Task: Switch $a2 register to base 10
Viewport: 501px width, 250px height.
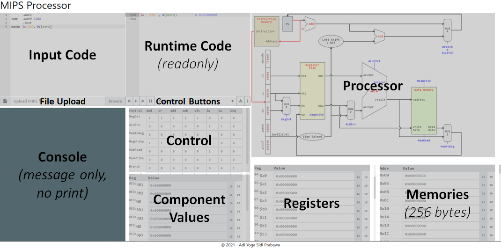Action: (366, 193)
